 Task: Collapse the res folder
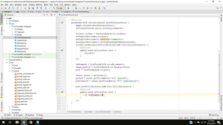click(x=7, y=62)
